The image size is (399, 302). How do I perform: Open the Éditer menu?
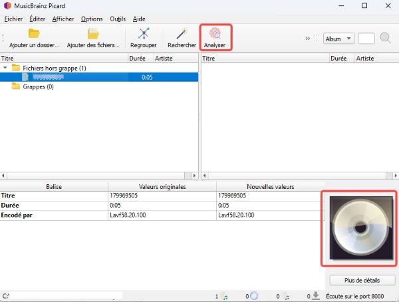[37, 19]
